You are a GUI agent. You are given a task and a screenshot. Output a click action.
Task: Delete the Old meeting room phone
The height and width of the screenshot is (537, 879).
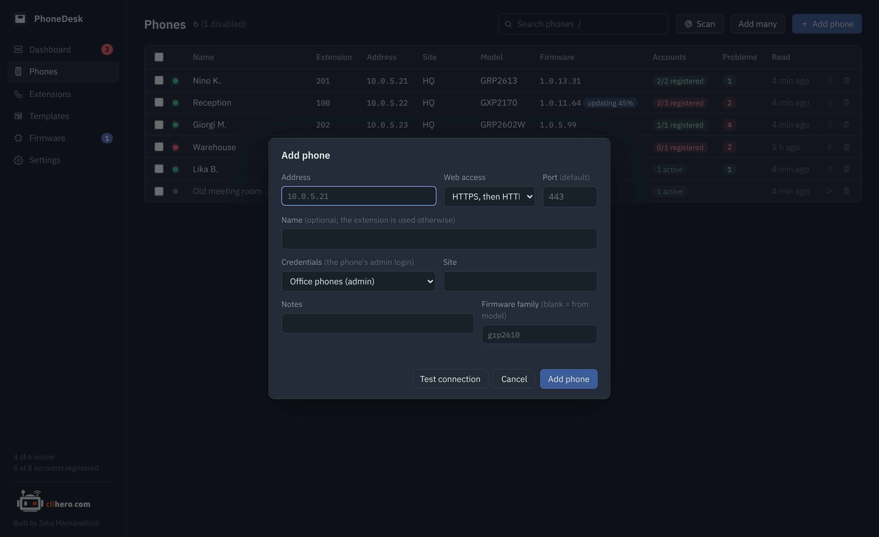[x=847, y=191]
